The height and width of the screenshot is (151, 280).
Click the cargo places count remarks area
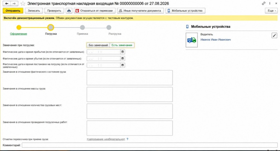[130, 111]
